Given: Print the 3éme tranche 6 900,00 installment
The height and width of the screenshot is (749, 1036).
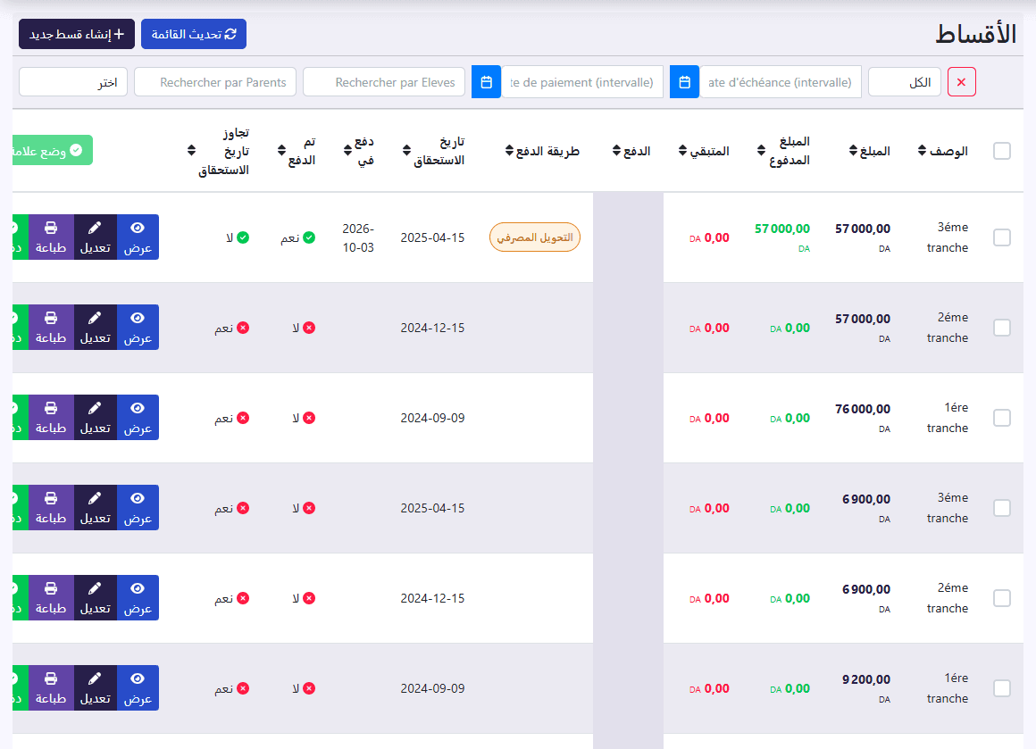Looking at the screenshot, I should click(51, 507).
